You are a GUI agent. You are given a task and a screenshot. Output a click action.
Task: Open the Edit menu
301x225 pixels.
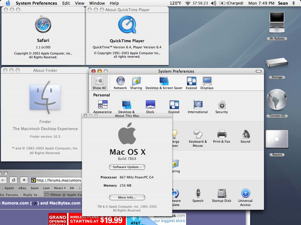[x=66, y=3]
